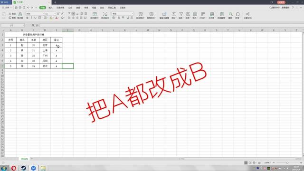Open Steam from taskbar
304x171 pixels.
pyautogui.click(x=24, y=168)
